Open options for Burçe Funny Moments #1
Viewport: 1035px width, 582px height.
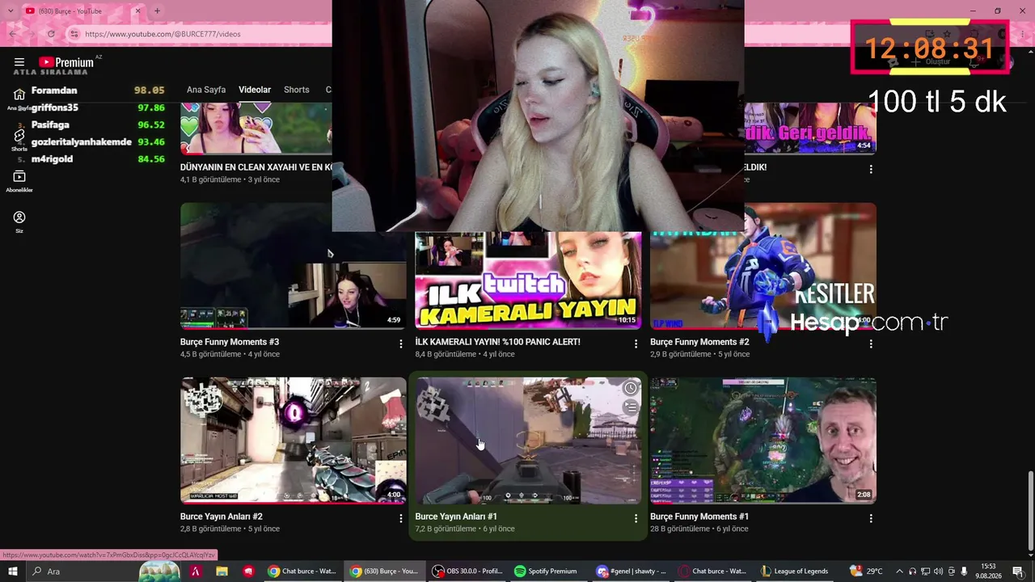[871, 519]
